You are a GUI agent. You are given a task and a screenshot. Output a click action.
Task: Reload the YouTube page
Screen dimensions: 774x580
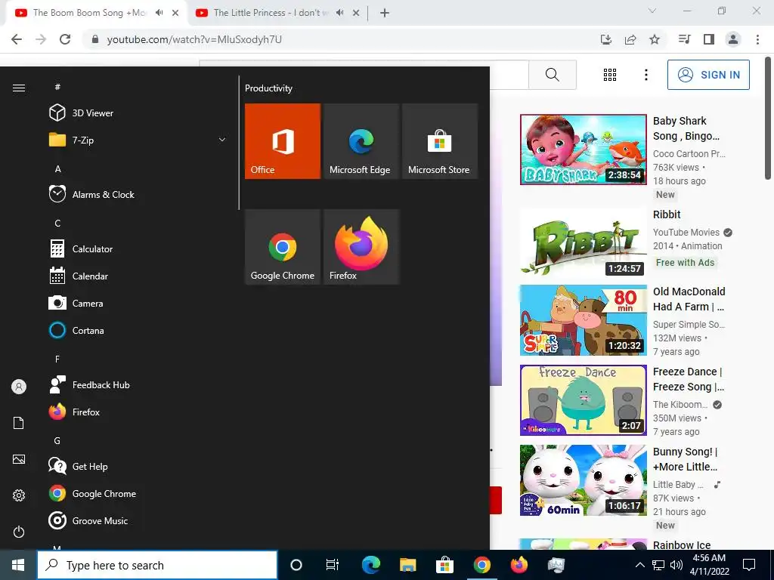point(65,39)
